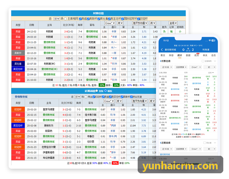
Task: Toggle 主客相同 checkbox in desktop head-to-head filter
Action: (66, 19)
